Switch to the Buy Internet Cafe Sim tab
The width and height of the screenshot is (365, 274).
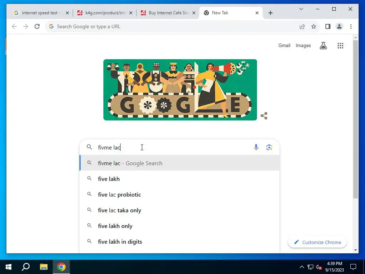click(168, 13)
